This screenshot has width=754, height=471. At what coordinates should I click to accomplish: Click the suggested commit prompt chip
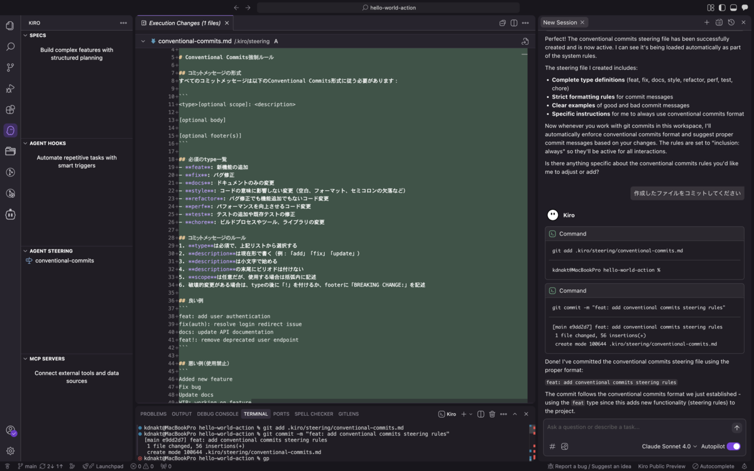[x=687, y=194]
